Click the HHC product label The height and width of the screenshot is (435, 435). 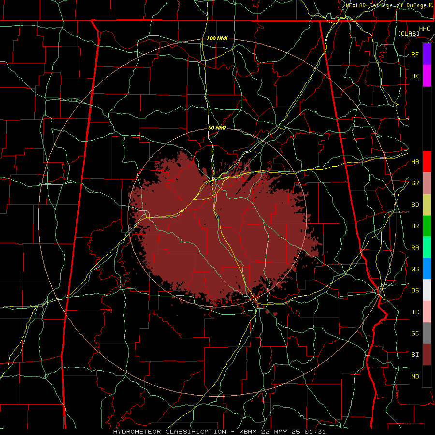click(x=425, y=29)
